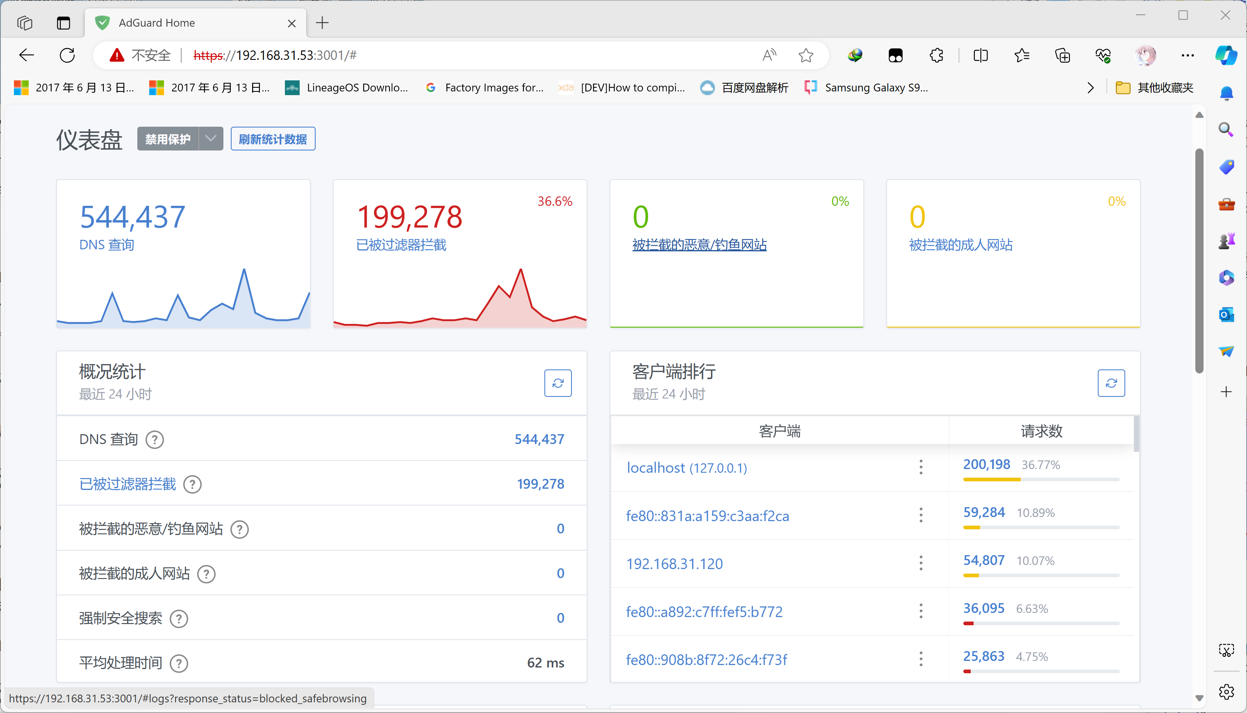
Task: Open 被拦截的恶意/钓鱼网站 link
Action: click(699, 245)
